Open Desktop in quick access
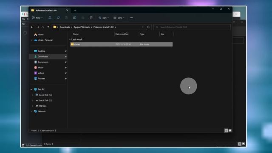This screenshot has height=153, width=272. 40,51
